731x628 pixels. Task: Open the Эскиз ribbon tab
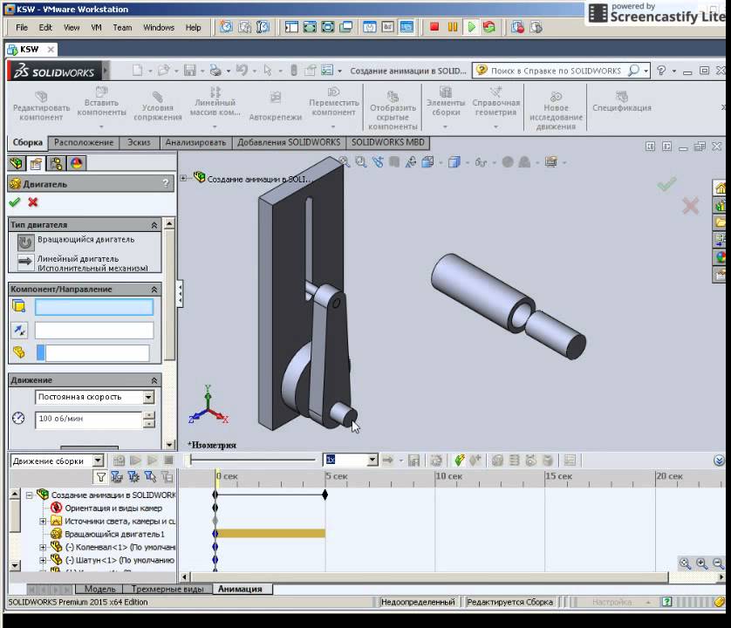click(x=139, y=143)
